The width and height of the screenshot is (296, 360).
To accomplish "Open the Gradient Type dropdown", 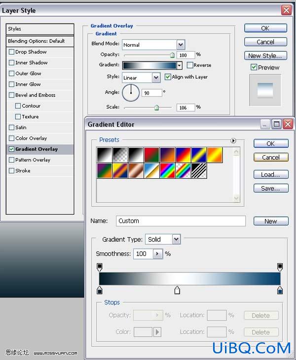I will click(x=176, y=239).
